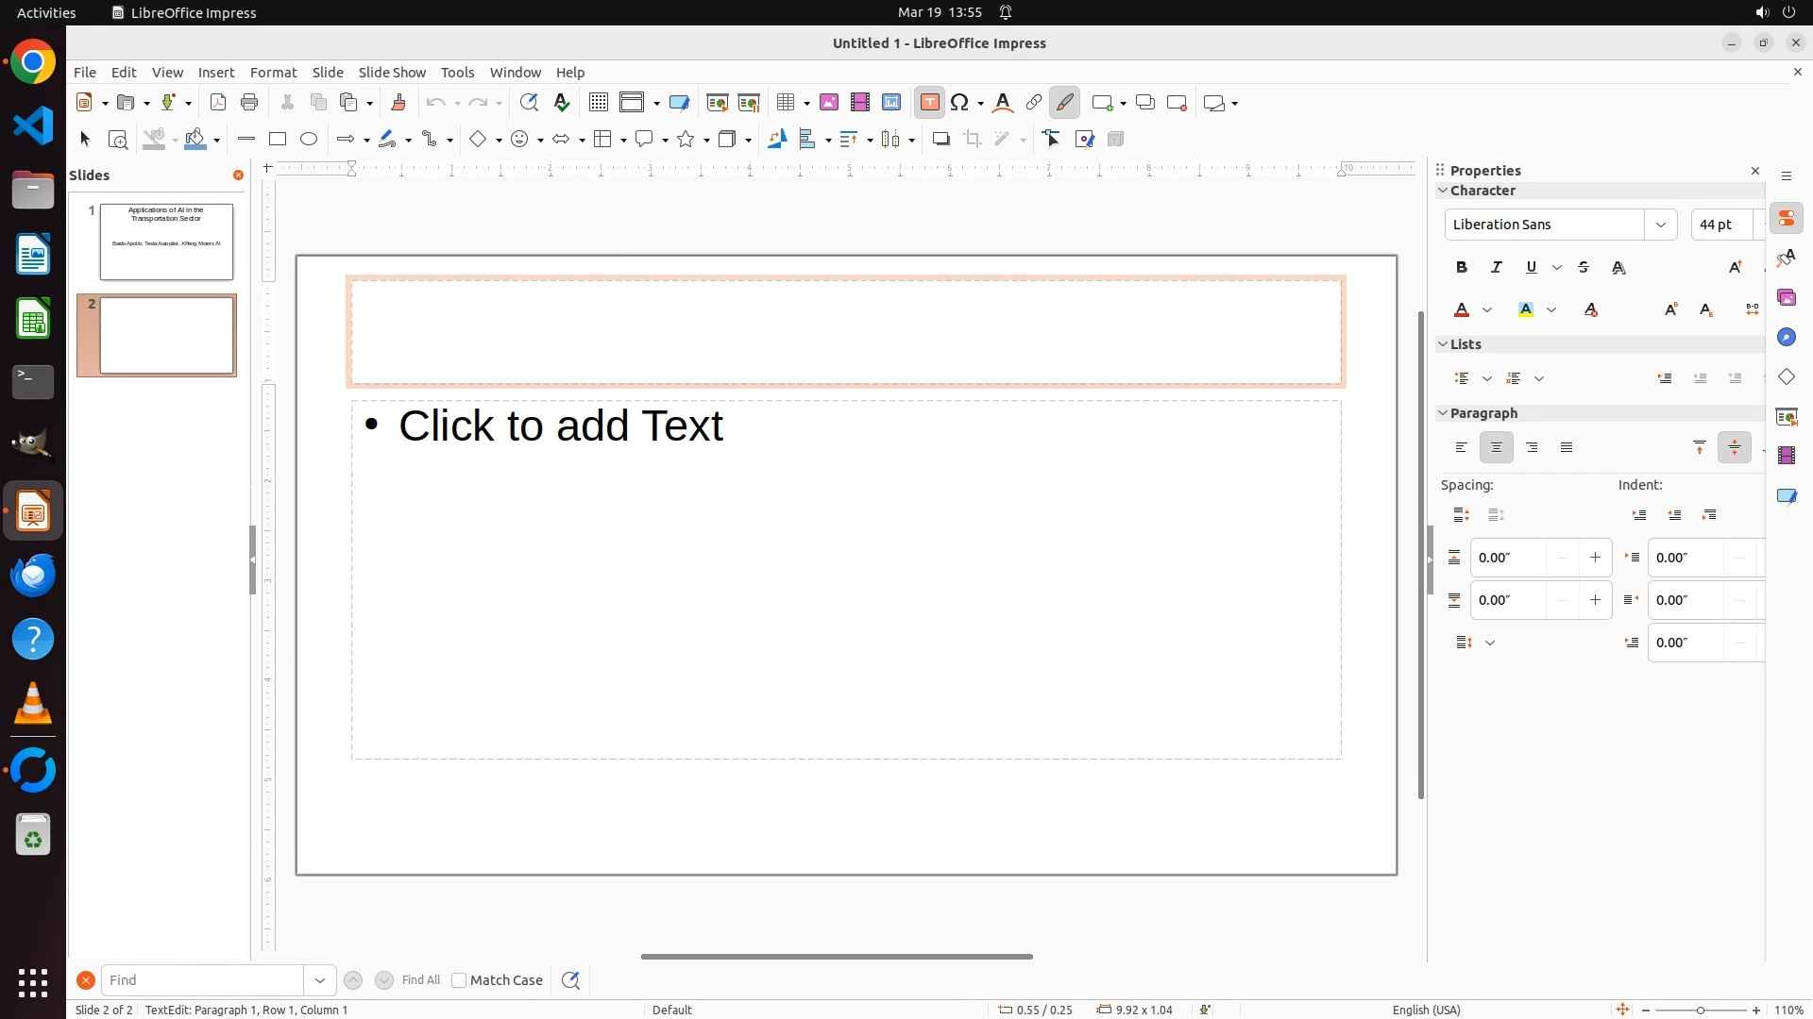Click the Find All button
The width and height of the screenshot is (1813, 1019).
click(420, 980)
